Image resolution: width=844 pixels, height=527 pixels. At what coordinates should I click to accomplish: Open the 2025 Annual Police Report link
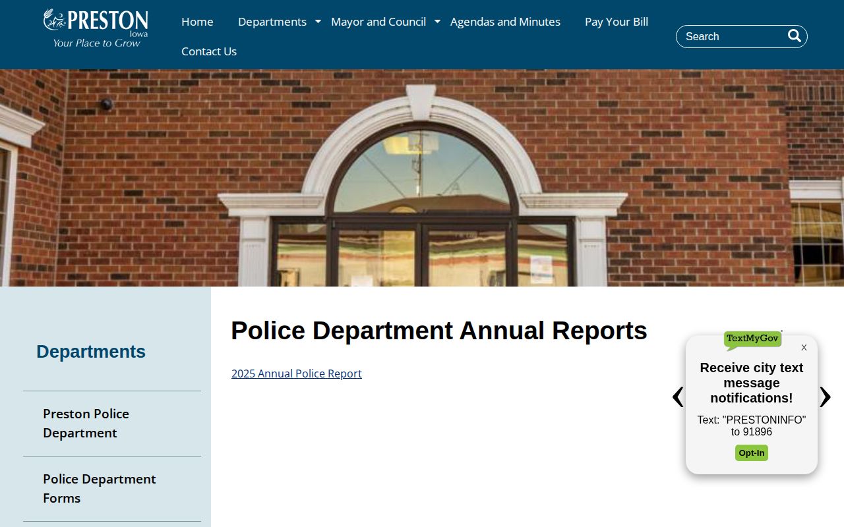click(297, 374)
